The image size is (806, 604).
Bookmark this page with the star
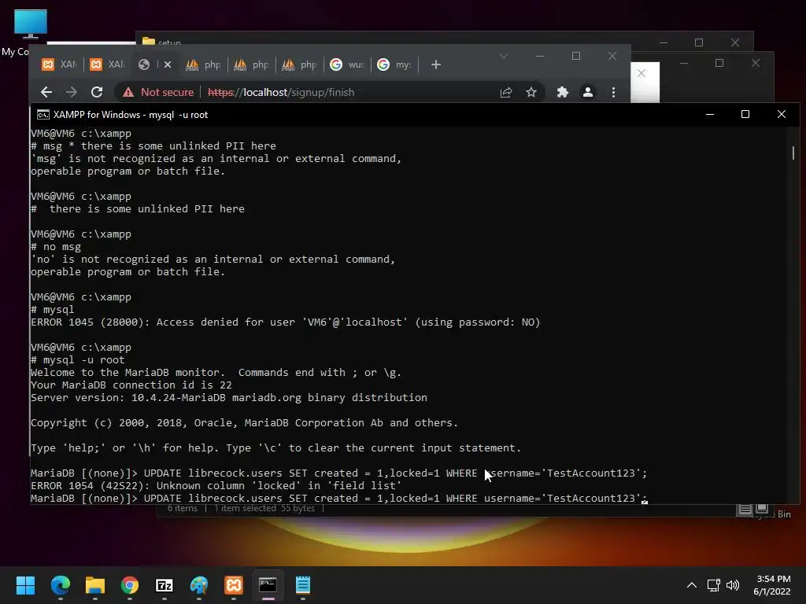(x=531, y=93)
